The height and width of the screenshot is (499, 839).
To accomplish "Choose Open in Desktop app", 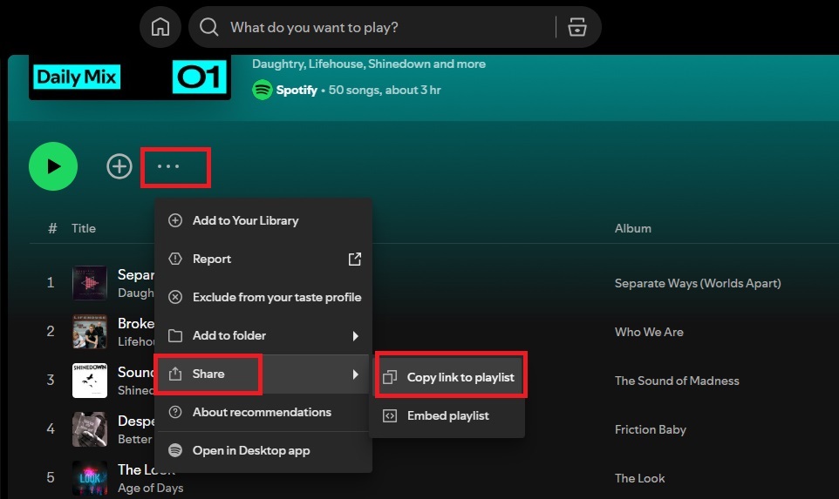I will [x=263, y=450].
